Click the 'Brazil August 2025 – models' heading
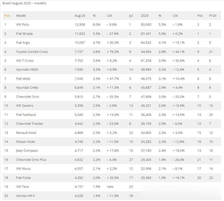This screenshot has height=201, width=224. (x=25, y=3)
